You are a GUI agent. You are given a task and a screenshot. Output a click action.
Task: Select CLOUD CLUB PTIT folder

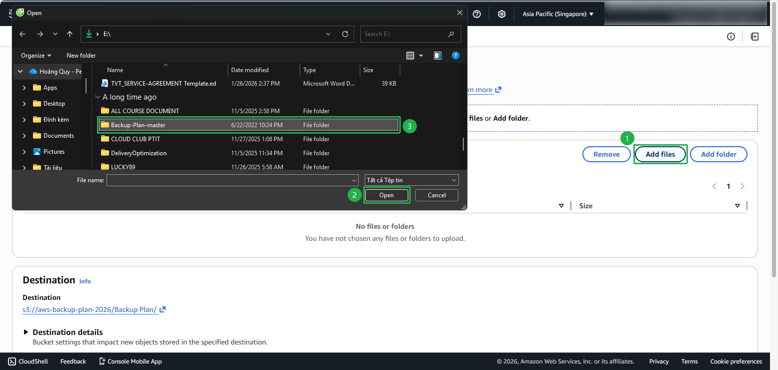pos(249,139)
